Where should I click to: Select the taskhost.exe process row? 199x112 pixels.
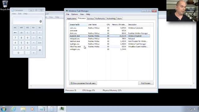[x=109, y=41]
